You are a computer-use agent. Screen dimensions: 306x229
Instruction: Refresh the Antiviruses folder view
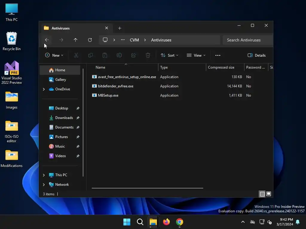90,40
